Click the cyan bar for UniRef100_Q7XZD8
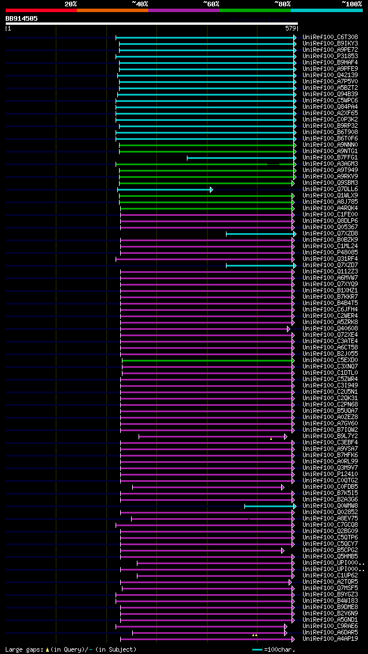Image resolution: width=368 pixels, height=654 pixels. (261, 234)
